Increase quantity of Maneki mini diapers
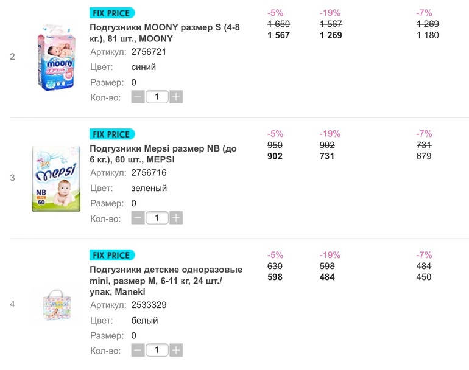Image resolution: width=469 pixels, height=370 pixels. pyautogui.click(x=176, y=350)
